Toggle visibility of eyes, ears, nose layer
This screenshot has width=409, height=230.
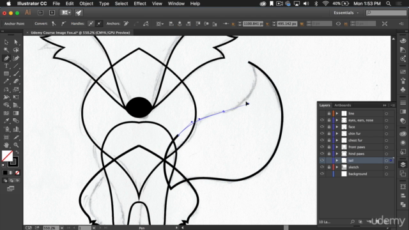click(x=322, y=120)
